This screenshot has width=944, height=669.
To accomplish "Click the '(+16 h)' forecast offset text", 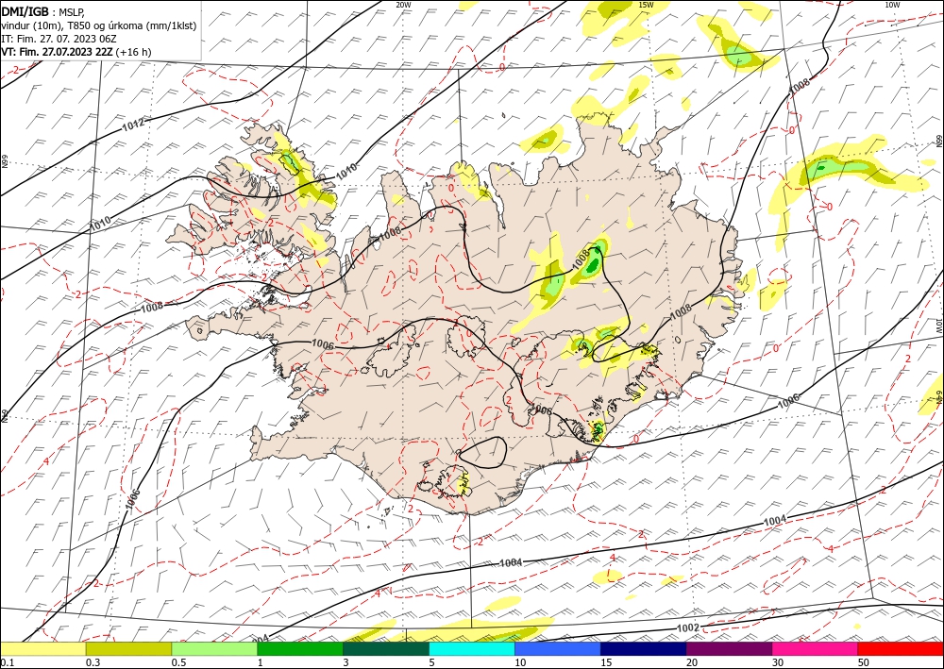I will [133, 52].
